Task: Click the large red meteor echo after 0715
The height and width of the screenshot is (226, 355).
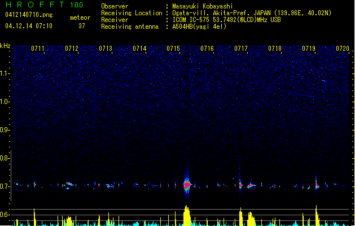Action: click(187, 185)
